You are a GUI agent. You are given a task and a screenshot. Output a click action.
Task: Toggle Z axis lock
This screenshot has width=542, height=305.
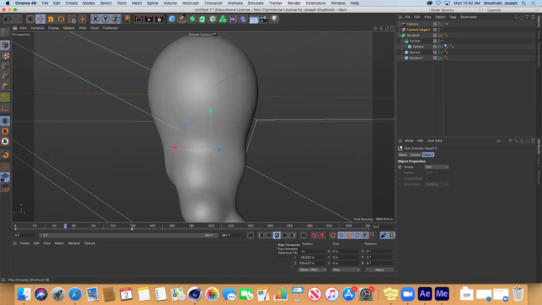115,19
